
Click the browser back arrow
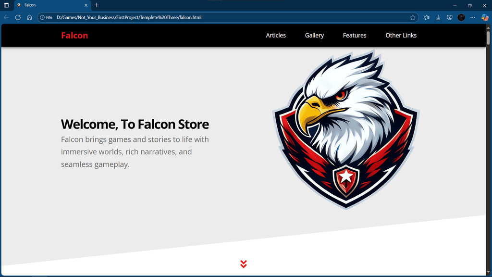(6, 18)
